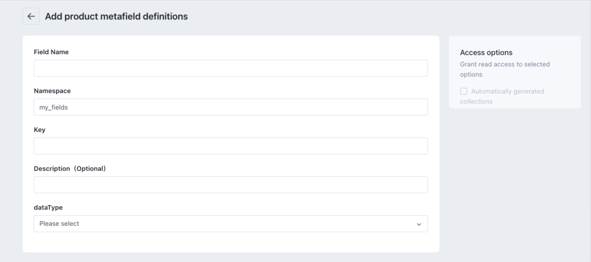Click the "Automatically generated collections" checkbox label
Image resolution: width=591 pixels, height=262 pixels.
point(507,91)
